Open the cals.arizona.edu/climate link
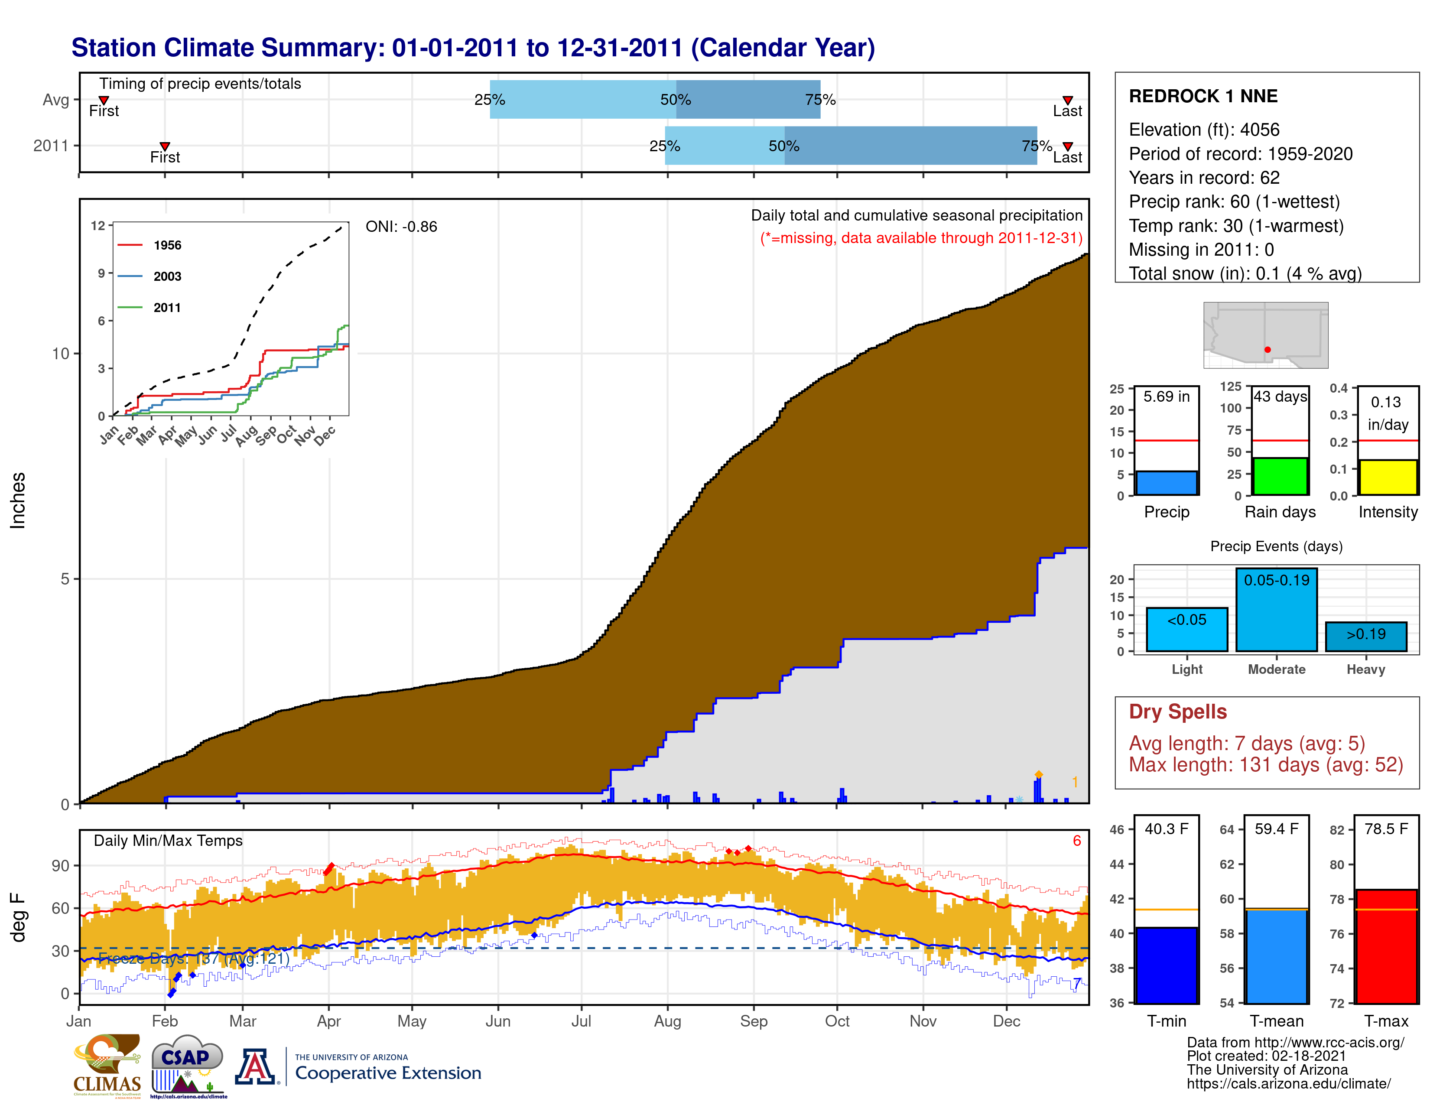Image resolution: width=1430 pixels, height=1105 pixels. click(1289, 1083)
